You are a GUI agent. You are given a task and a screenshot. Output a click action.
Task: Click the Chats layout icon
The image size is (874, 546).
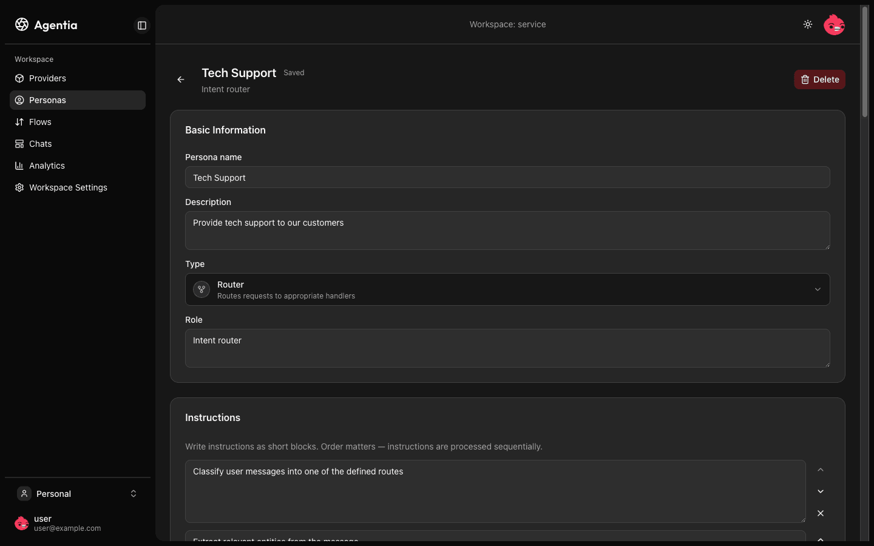19,144
